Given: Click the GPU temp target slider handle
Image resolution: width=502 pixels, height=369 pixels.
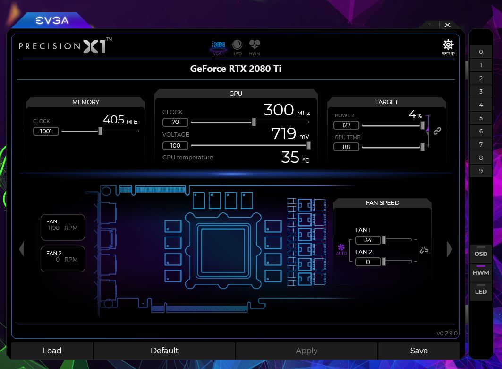Looking at the screenshot, I should [x=422, y=147].
